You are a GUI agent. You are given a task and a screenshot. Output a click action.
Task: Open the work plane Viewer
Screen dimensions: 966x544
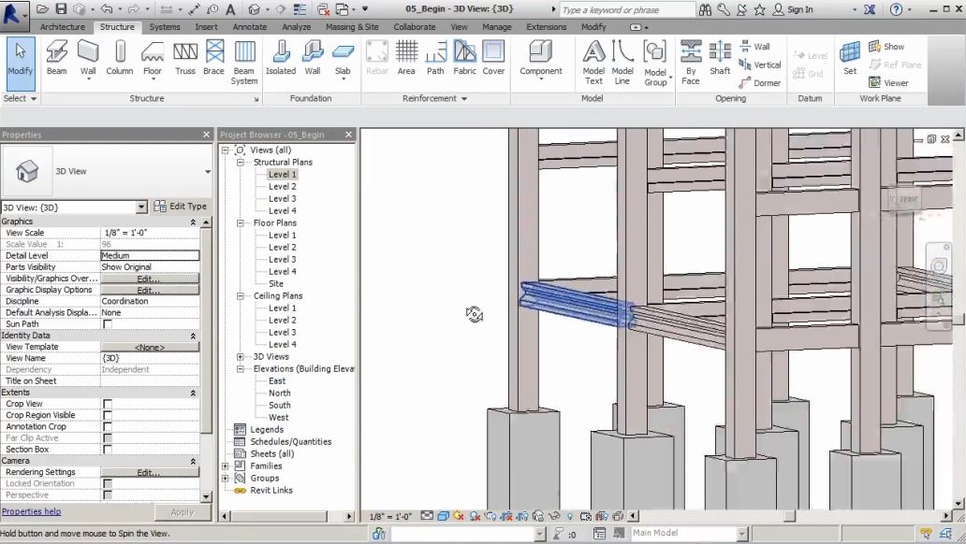888,82
